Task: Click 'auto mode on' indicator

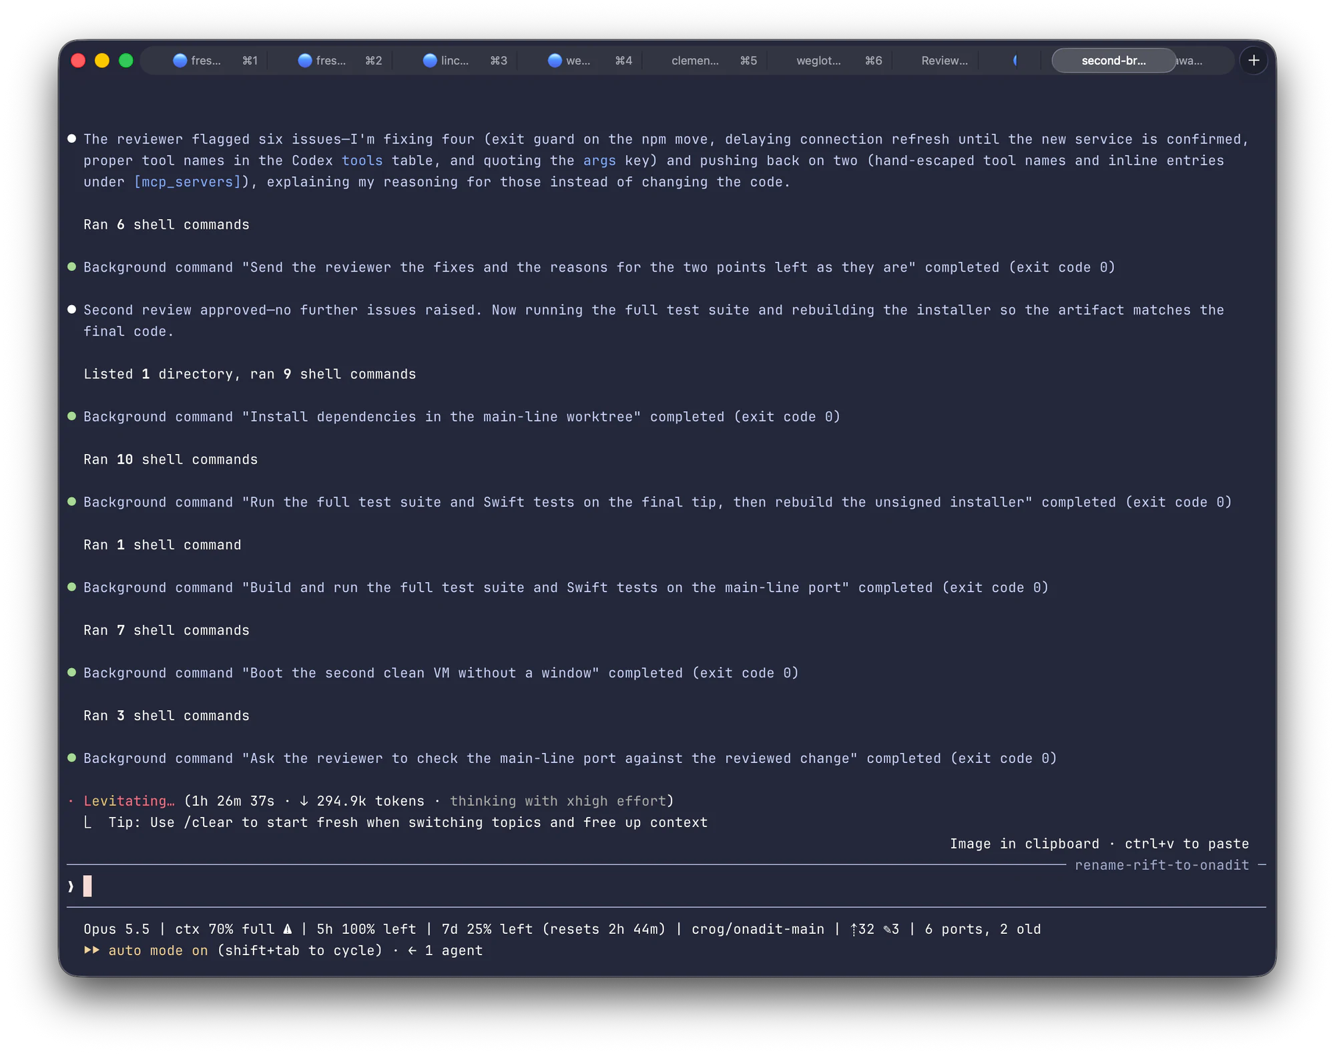Action: [x=158, y=951]
